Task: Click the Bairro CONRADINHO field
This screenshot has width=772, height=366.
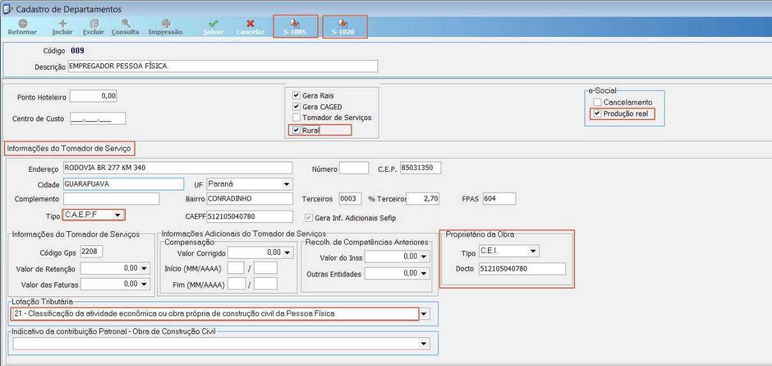Action: click(249, 199)
